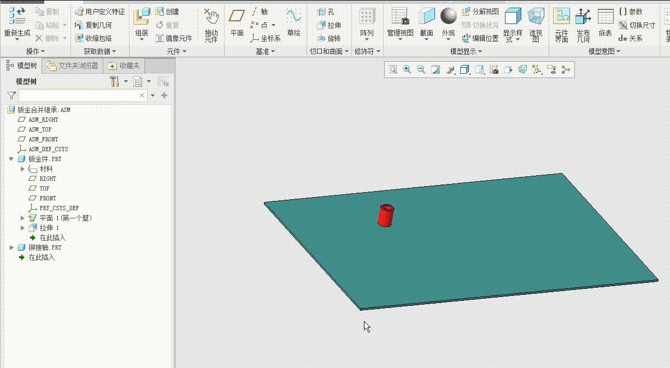This screenshot has width=670, height=368.
Task: Click the 组装 assemble icon
Action: [142, 16]
